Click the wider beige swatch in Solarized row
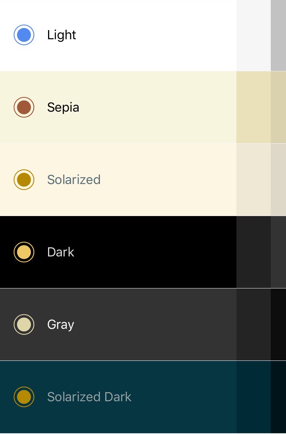 [254, 179]
